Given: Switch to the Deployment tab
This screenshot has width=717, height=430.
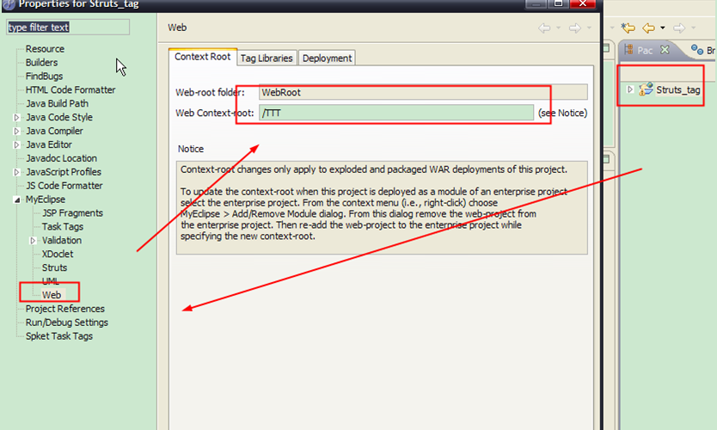Looking at the screenshot, I should (x=327, y=58).
